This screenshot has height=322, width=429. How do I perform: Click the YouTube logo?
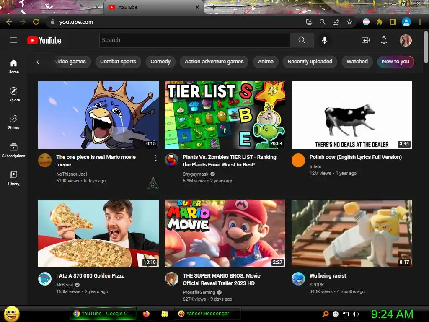click(44, 40)
